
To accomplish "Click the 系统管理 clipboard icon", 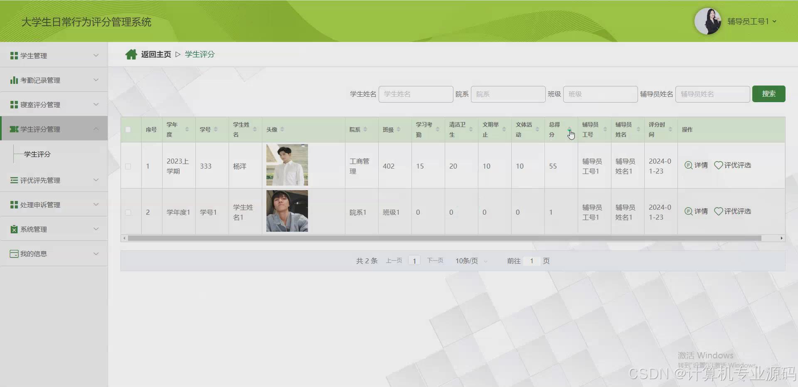I will 14,229.
